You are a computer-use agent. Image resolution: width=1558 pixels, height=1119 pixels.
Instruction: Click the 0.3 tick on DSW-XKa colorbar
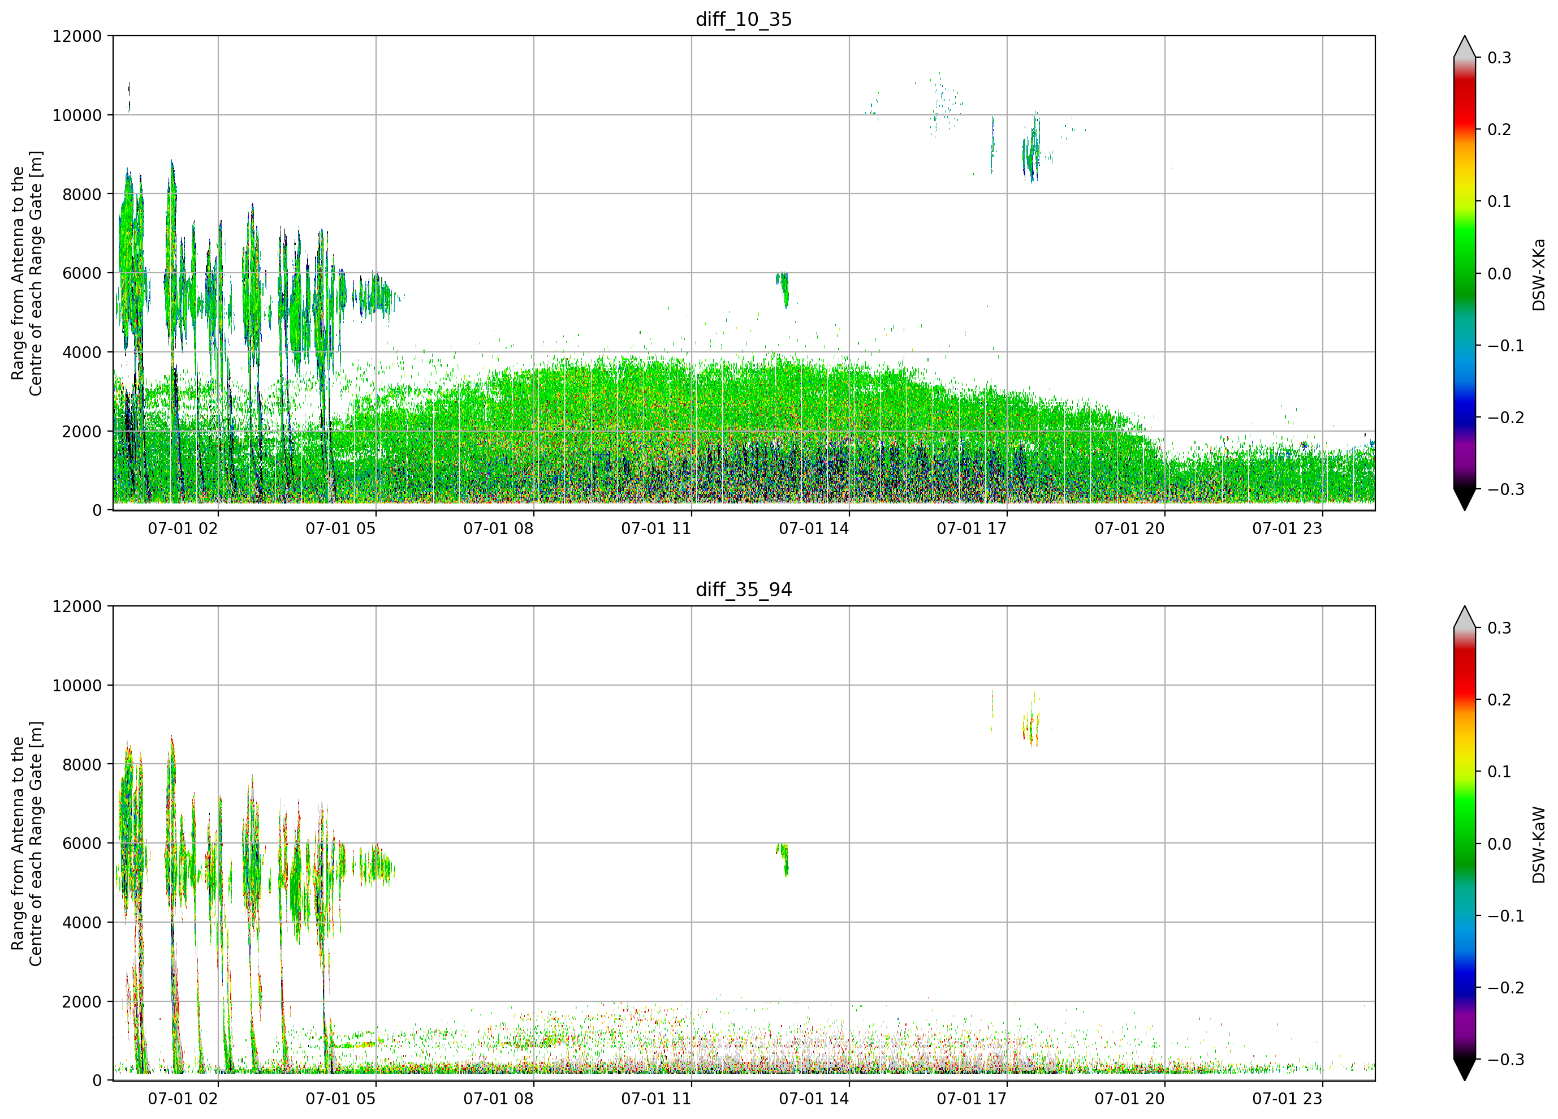point(1500,58)
